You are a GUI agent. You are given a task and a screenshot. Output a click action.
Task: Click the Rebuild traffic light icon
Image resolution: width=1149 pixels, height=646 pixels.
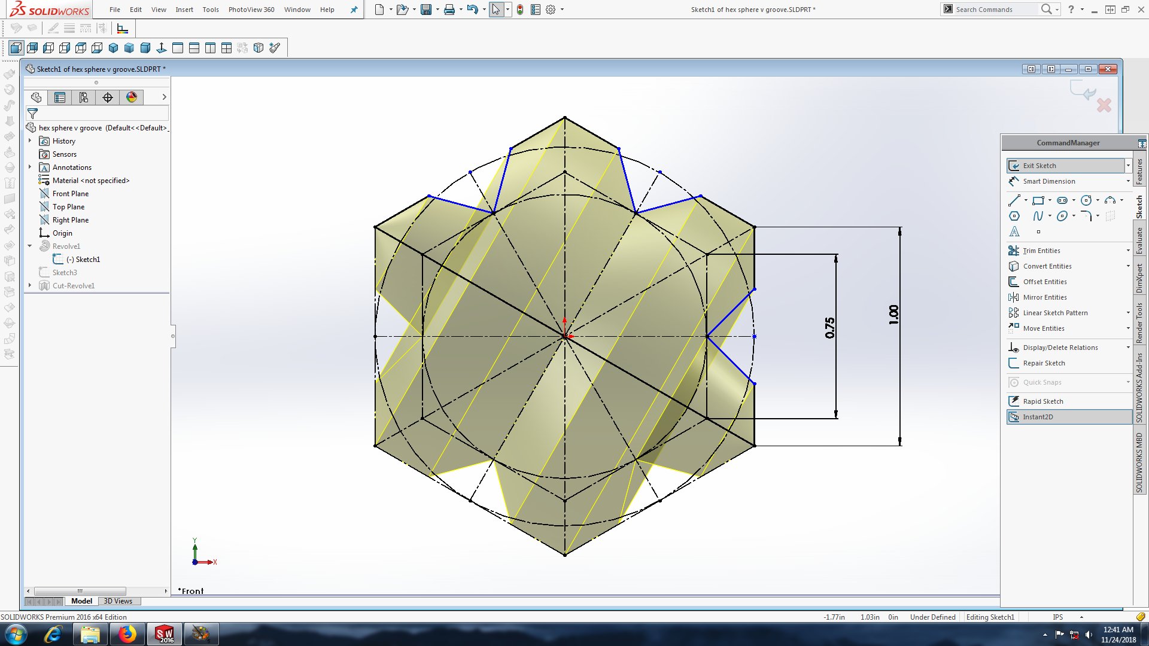(520, 10)
